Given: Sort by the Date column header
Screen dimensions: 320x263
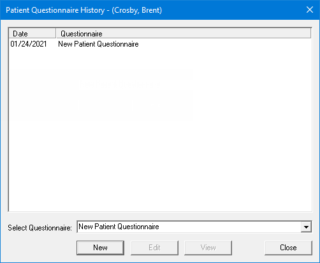Looking at the screenshot, I should pyautogui.click(x=33, y=33).
